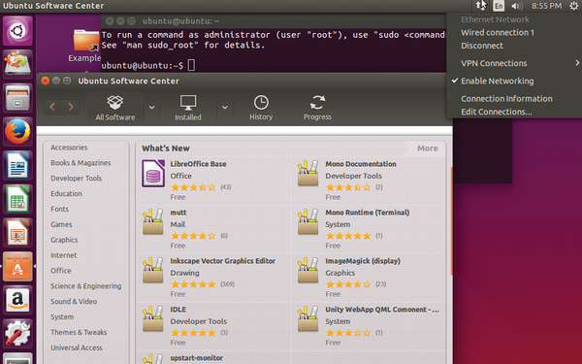
Task: Open the Accessories category
Action: click(69, 148)
